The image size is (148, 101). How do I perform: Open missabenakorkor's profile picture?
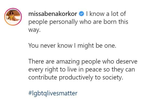click(13, 17)
